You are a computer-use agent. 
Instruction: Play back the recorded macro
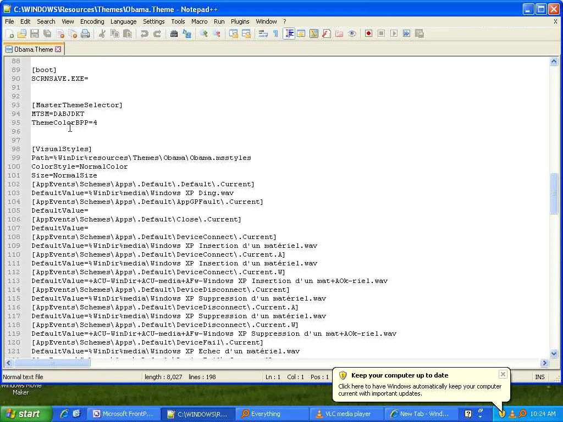[x=394, y=34]
